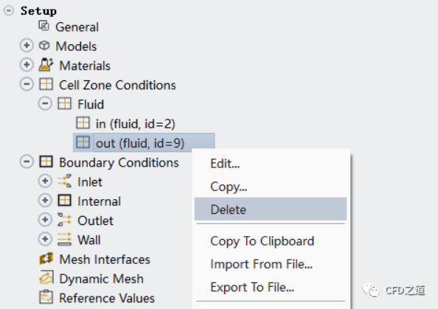The height and width of the screenshot is (309, 438).
Task: Collapse the Cell Zone Conditions node
Action: (x=27, y=84)
